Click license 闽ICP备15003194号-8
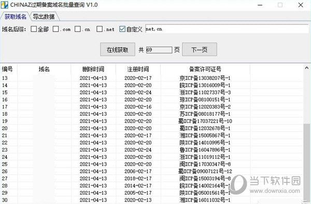The height and width of the screenshot is (204, 311). 205,179
